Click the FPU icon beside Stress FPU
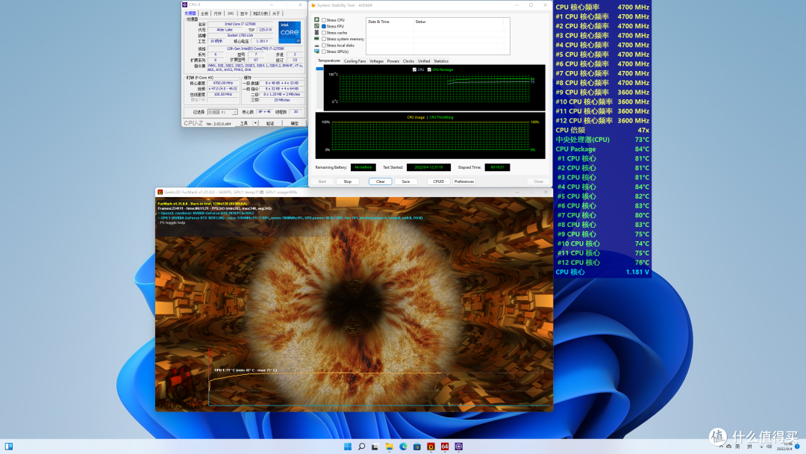 (x=316, y=25)
